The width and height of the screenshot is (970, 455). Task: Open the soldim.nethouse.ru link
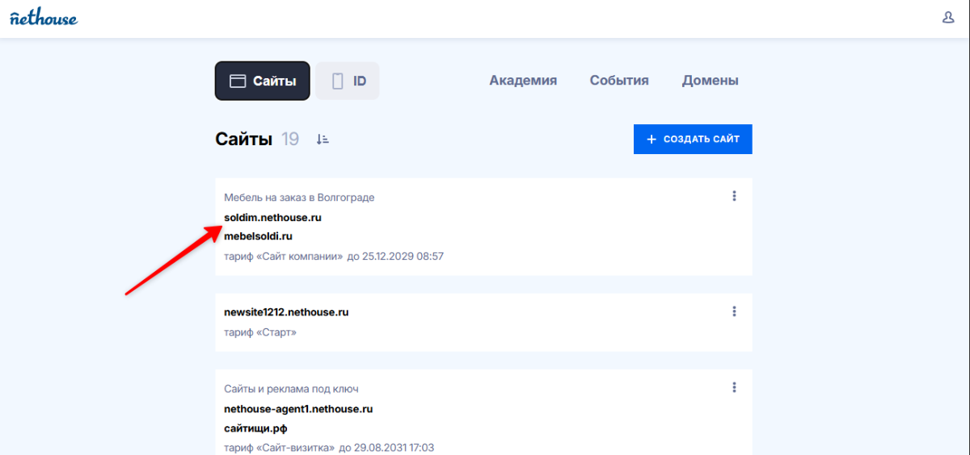(273, 218)
